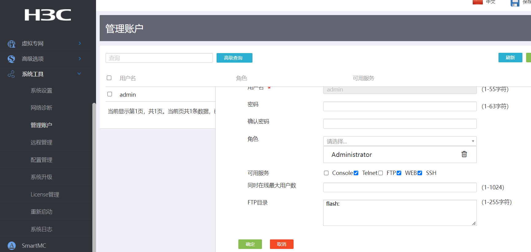Click the 同时在线最大用户数 input field
The width and height of the screenshot is (531, 252).
tap(400, 187)
